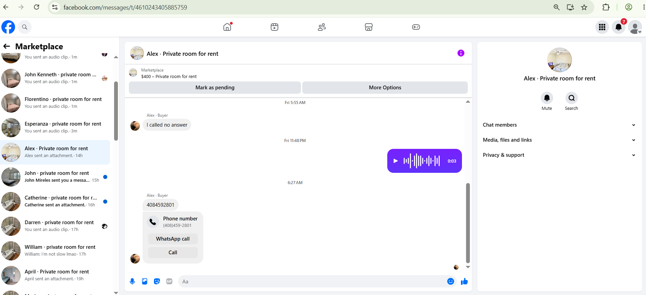
Task: Open browser zoom magnifier icon
Action: click(x=557, y=7)
